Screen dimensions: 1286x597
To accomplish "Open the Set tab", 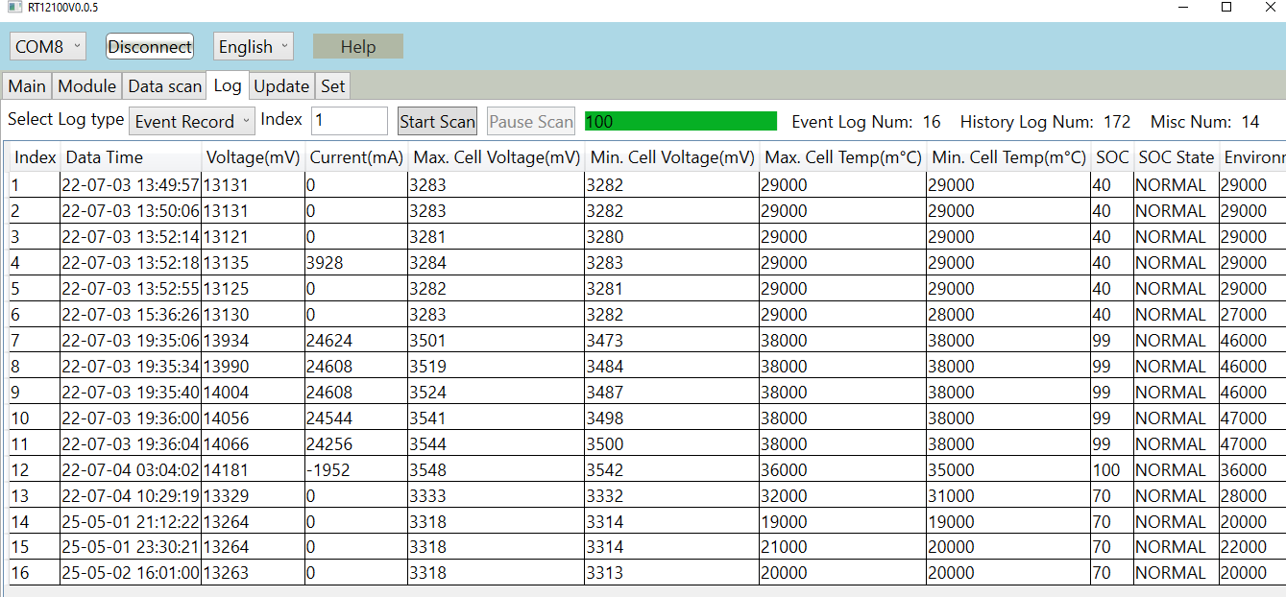I will [x=332, y=85].
